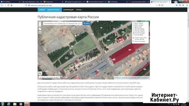
Task: Click the map attribution link at map bottom-right
Action: [x=132, y=78]
